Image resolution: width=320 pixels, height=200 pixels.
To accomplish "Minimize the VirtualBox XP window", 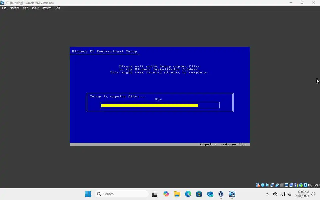I will pos(291,3).
